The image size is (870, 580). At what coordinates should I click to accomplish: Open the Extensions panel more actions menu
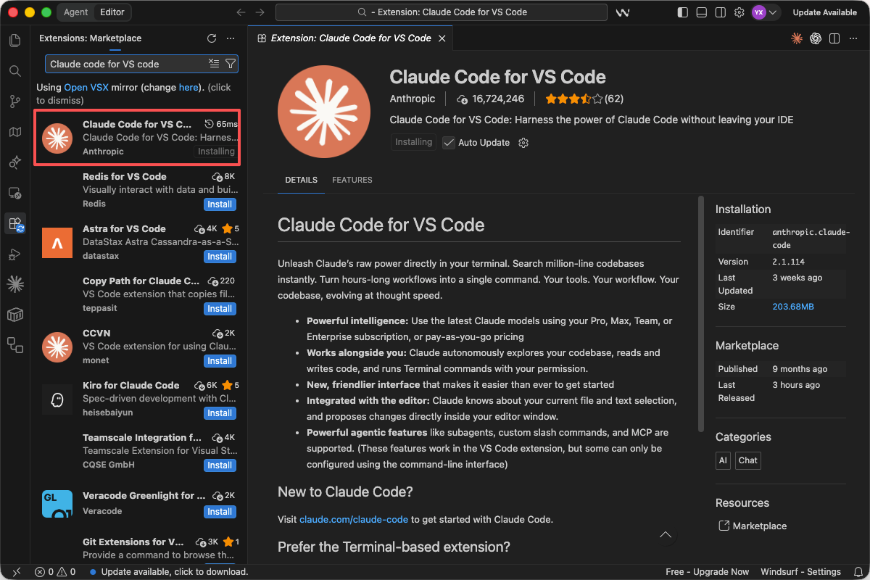[x=231, y=38]
